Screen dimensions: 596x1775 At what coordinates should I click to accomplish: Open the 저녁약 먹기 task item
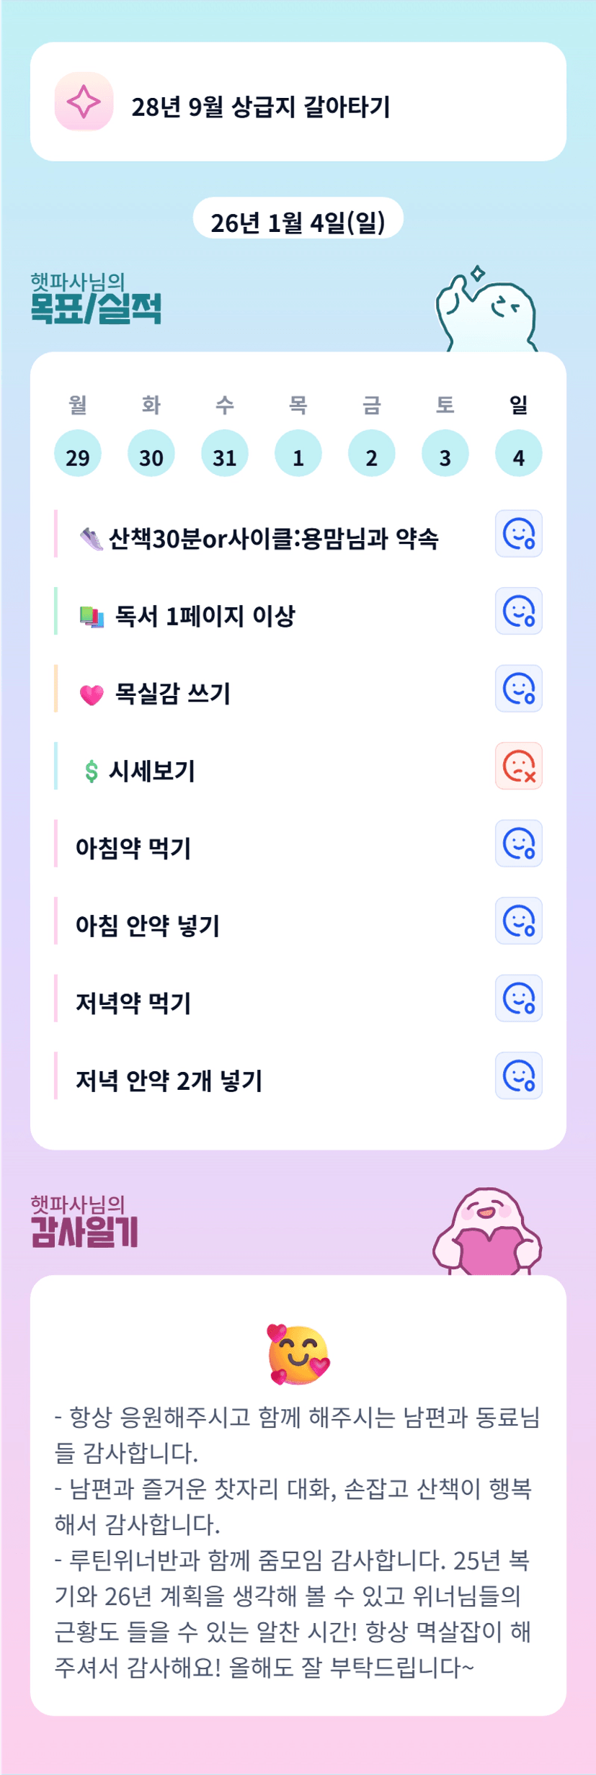134,1003
